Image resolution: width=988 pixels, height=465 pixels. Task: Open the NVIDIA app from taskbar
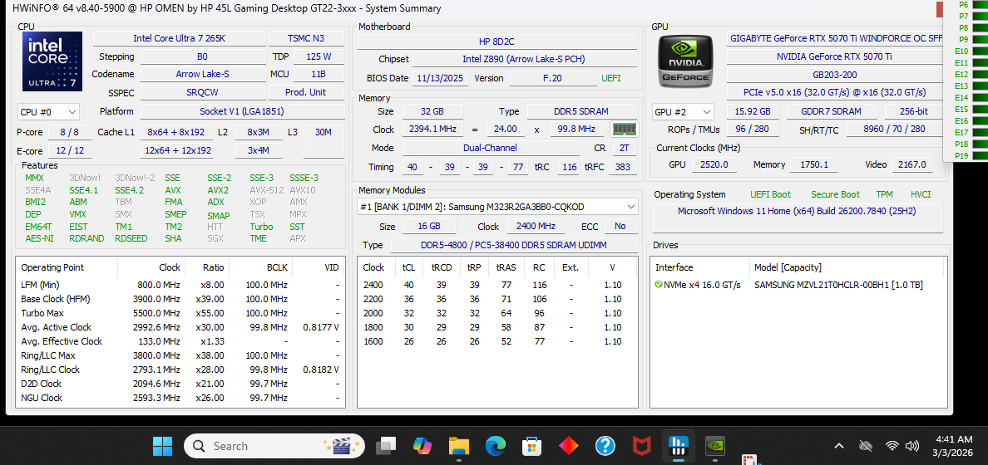[715, 446]
